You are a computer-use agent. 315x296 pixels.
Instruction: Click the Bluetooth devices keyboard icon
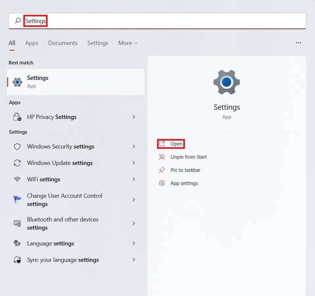(x=17, y=223)
